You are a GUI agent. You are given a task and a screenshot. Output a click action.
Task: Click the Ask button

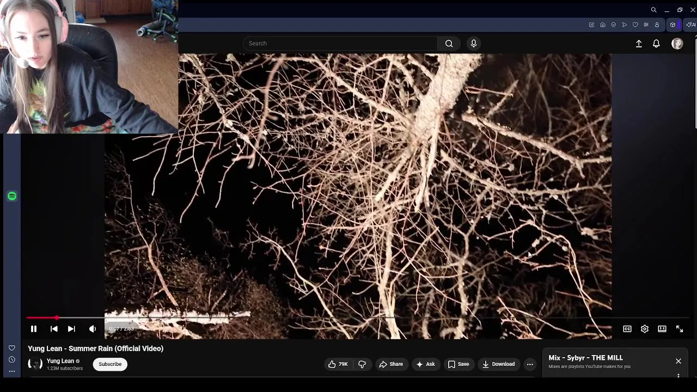425,364
